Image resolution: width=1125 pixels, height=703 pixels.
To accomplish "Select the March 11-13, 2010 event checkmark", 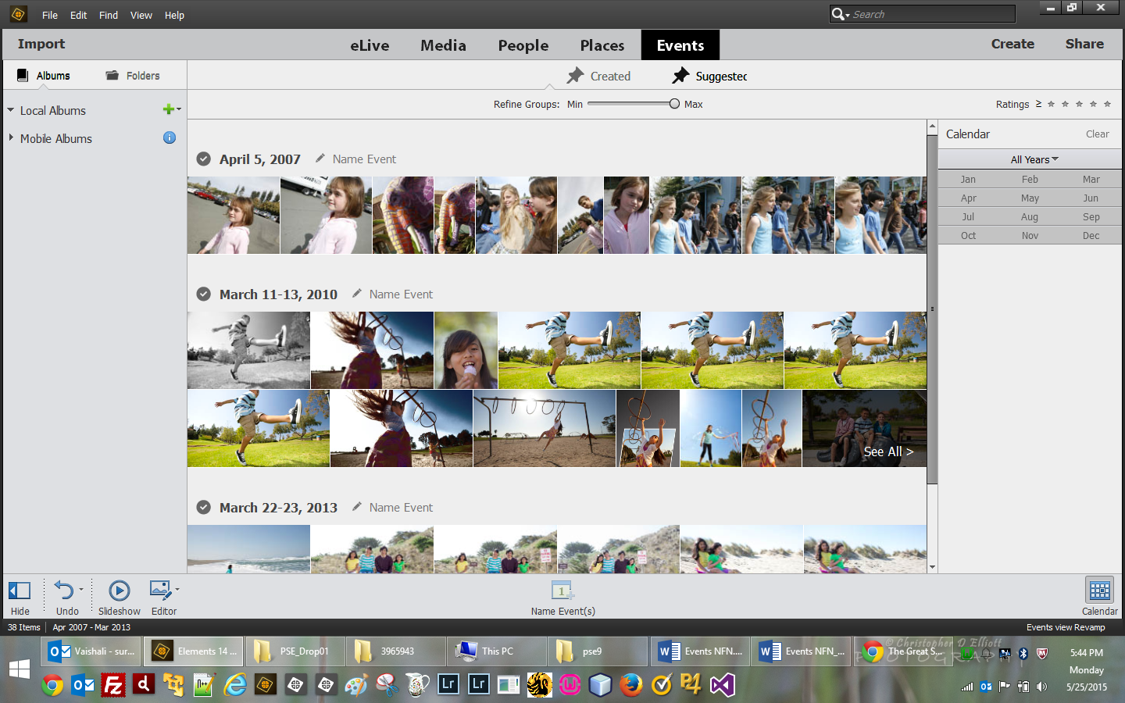I will click(203, 294).
